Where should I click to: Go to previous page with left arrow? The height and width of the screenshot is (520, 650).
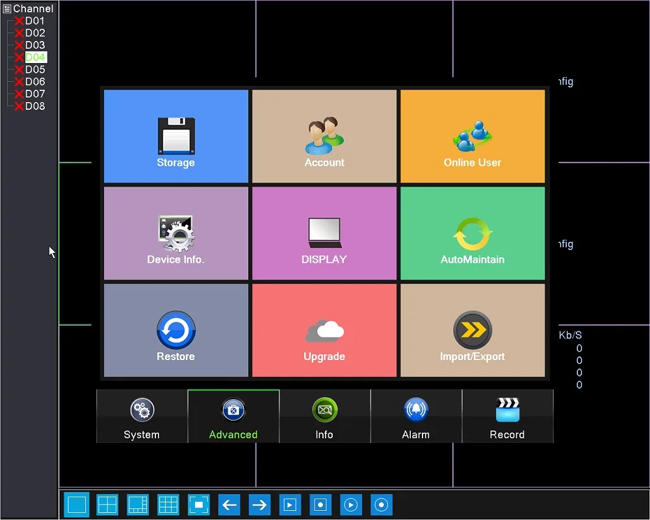pyautogui.click(x=229, y=504)
